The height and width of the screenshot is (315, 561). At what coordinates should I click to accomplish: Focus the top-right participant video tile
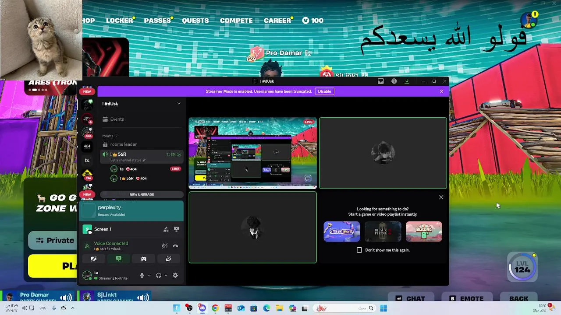point(383,153)
